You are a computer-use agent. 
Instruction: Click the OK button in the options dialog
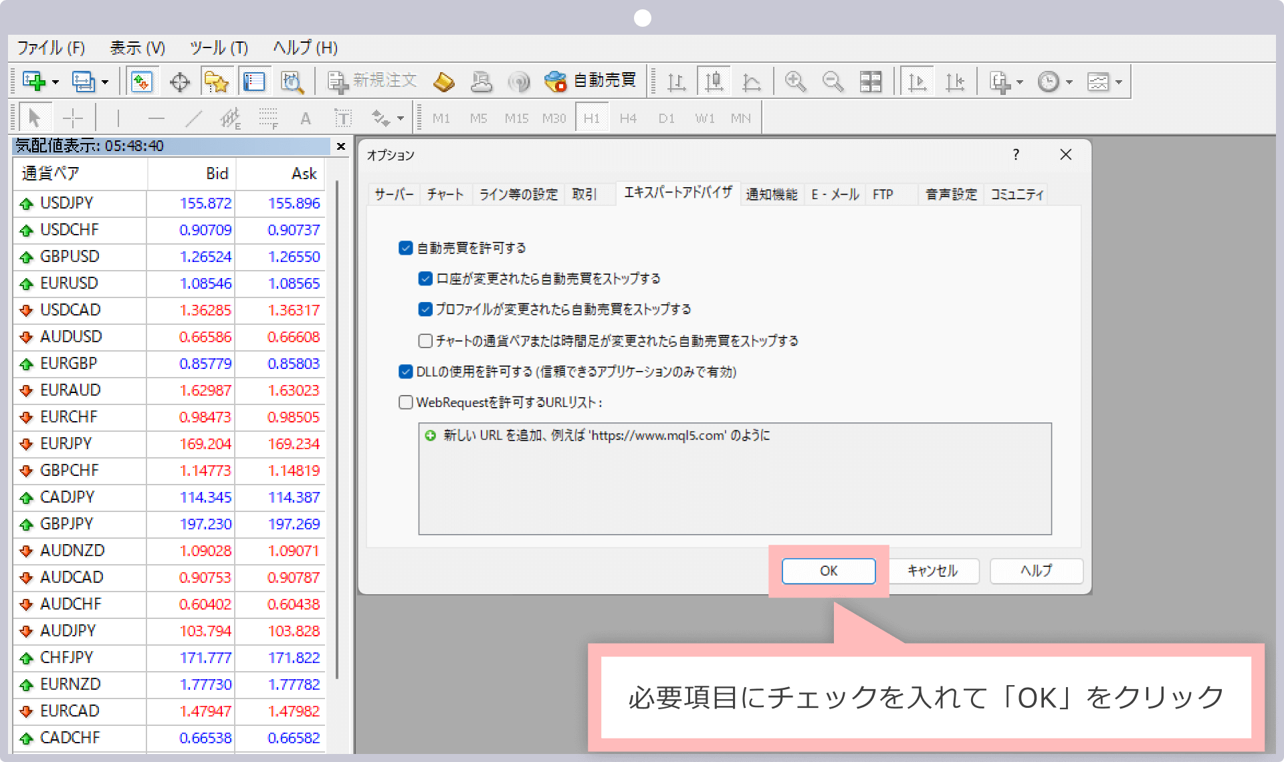828,571
